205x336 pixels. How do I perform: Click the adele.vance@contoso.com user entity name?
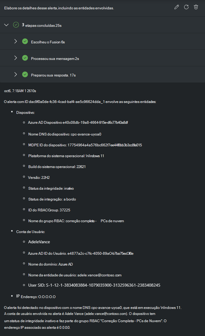point(99,275)
